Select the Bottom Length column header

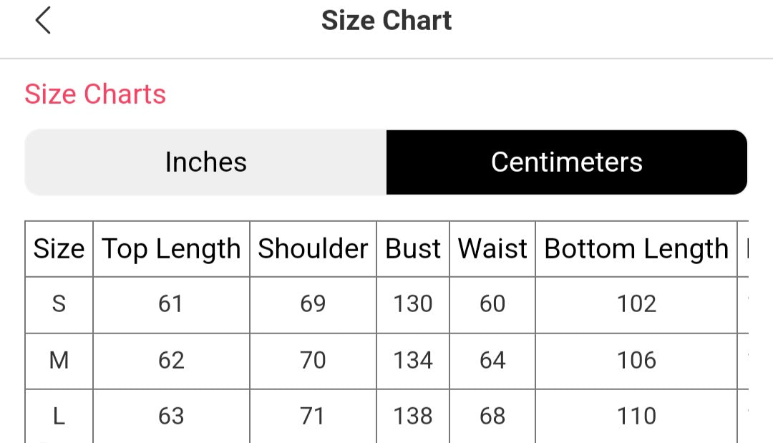coord(636,248)
